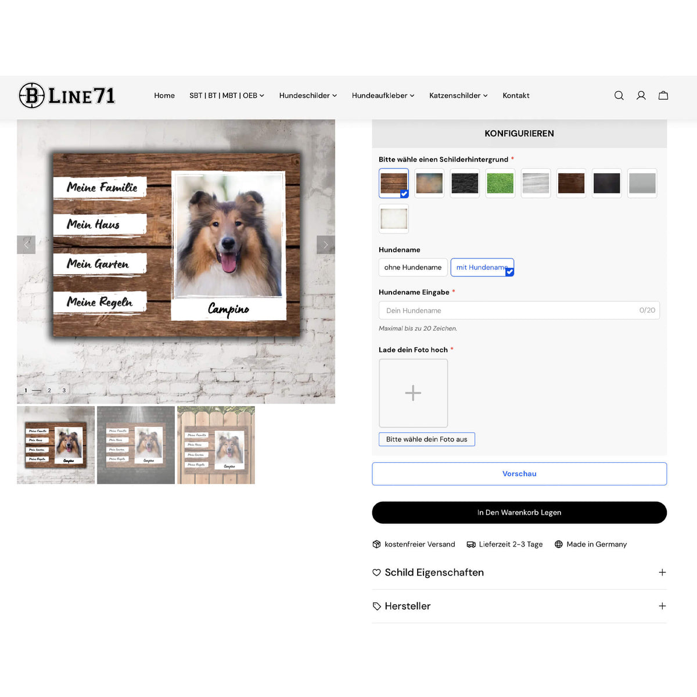This screenshot has height=697, width=697.
Task: Select the silver metal background swatch
Action: click(x=642, y=184)
